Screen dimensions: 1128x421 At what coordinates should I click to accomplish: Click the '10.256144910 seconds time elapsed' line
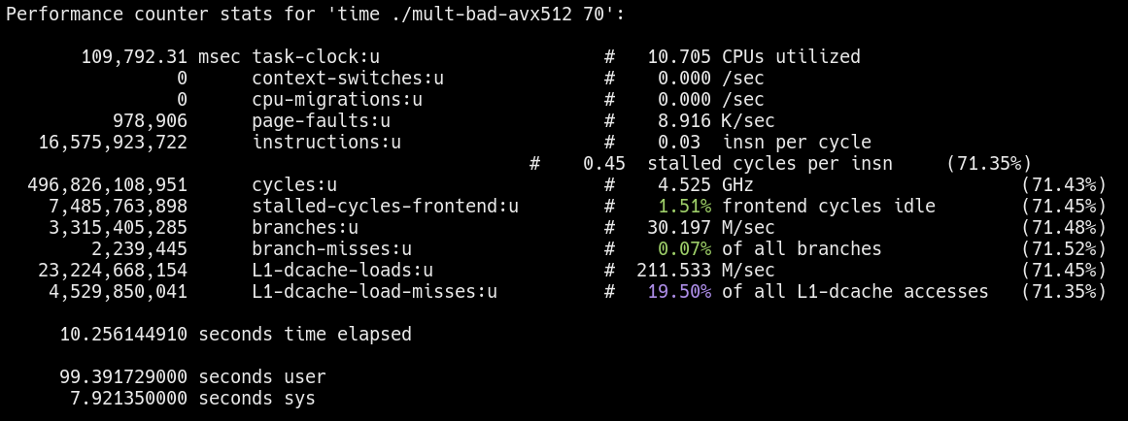pyautogui.click(x=235, y=335)
